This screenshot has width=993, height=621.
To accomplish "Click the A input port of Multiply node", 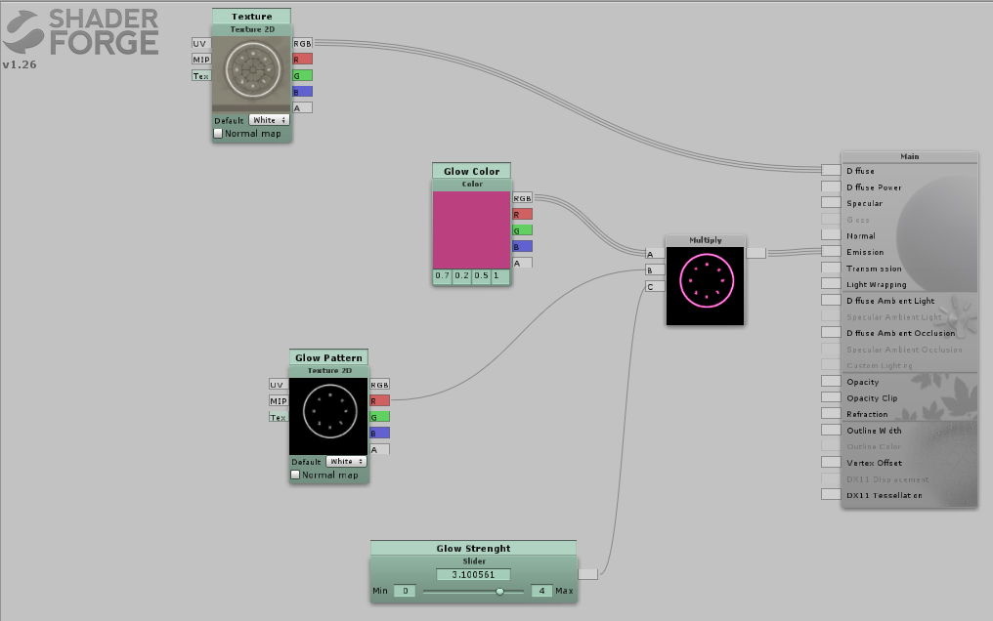I will coord(655,254).
